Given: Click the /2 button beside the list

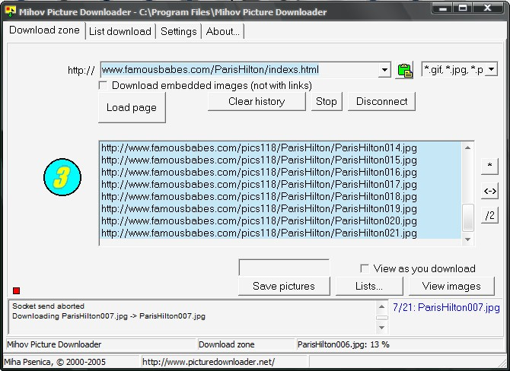Looking at the screenshot, I should click(489, 215).
